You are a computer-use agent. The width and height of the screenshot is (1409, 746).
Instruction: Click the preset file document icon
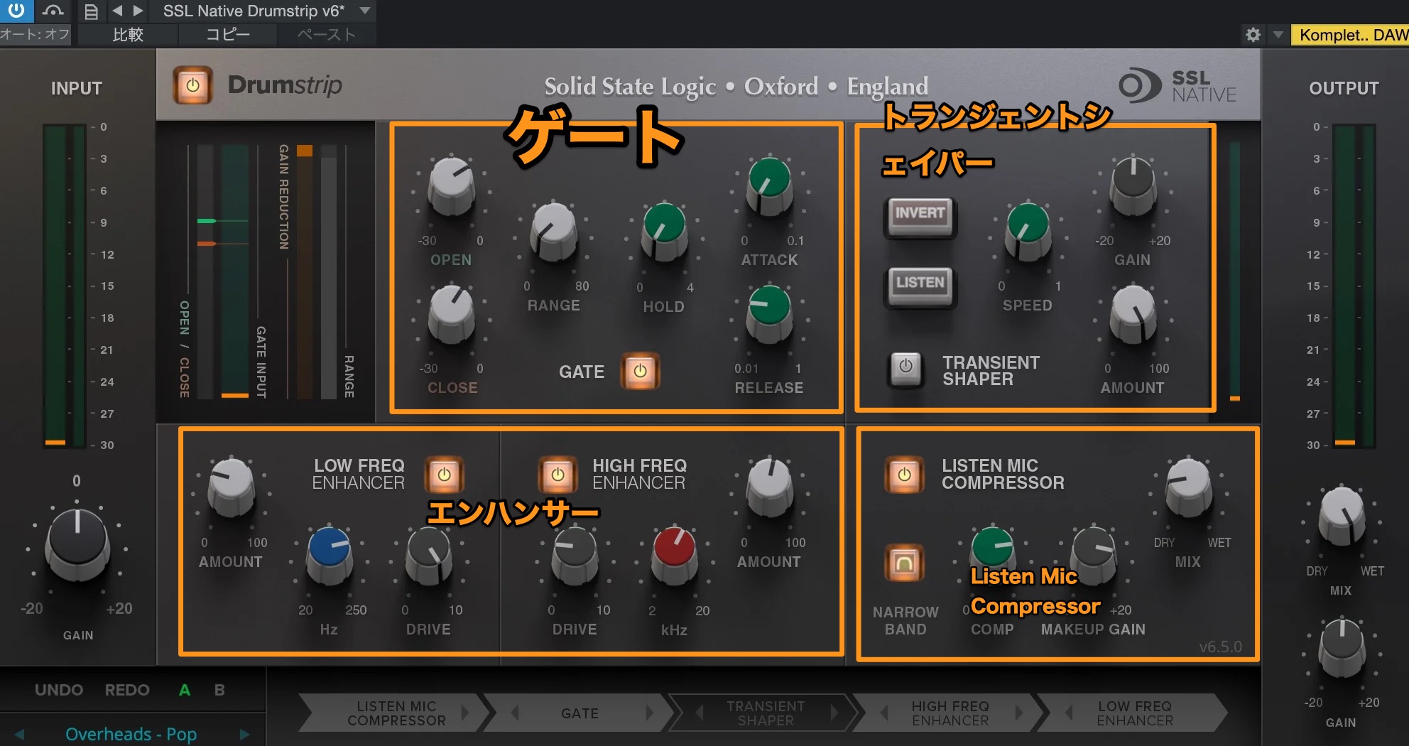point(91,11)
